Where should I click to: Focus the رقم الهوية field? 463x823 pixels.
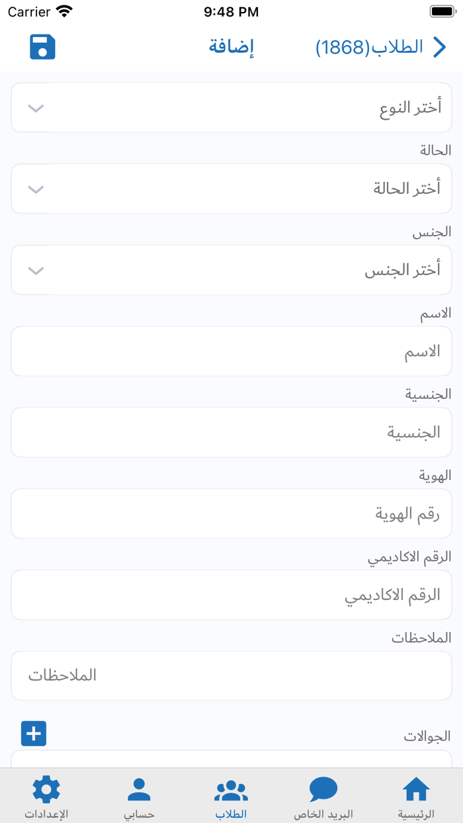(232, 513)
